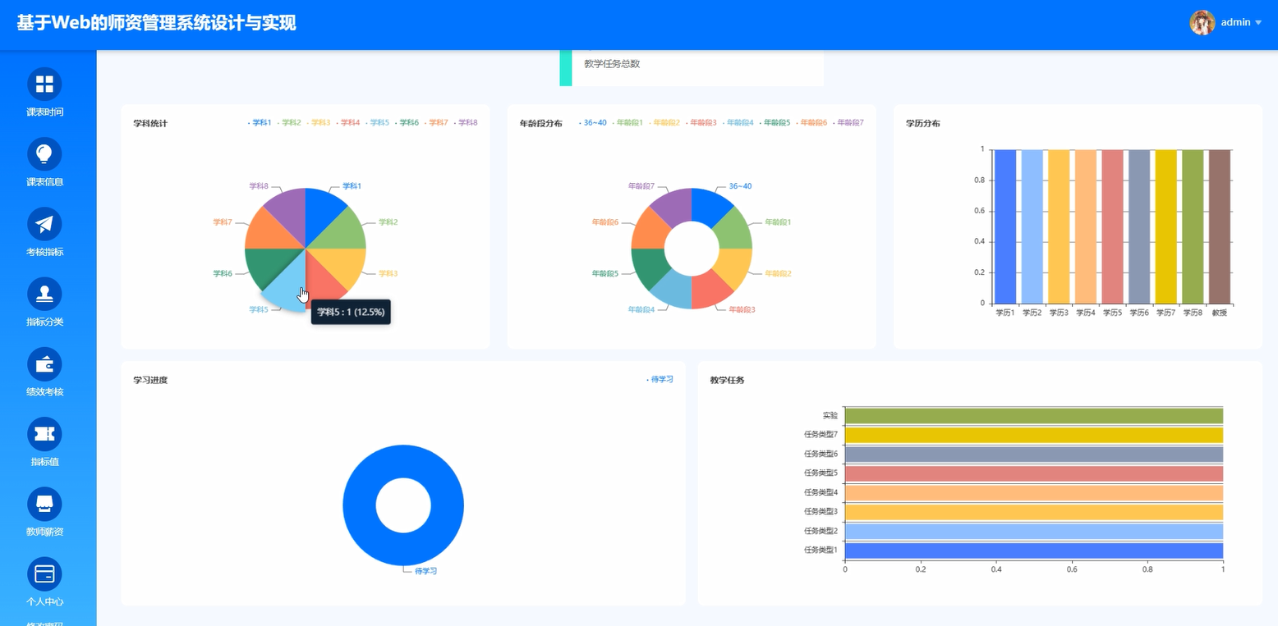Click the 教学任务总数 card text

(x=612, y=64)
